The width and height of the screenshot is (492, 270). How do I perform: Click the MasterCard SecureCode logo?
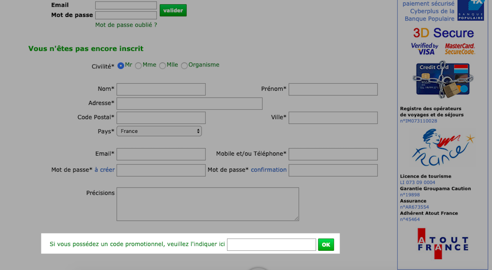tap(460, 49)
